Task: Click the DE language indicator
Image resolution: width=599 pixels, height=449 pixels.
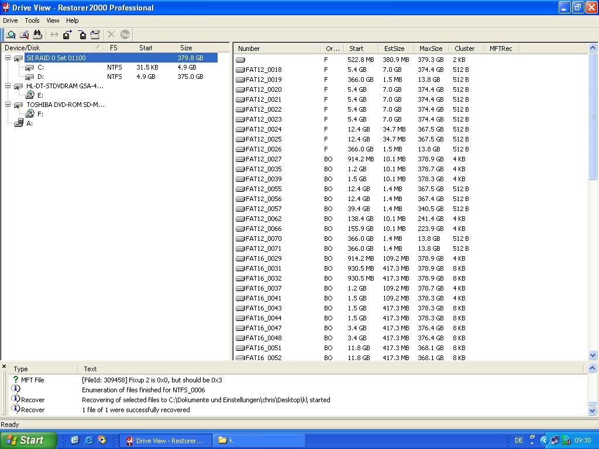Action: click(x=518, y=440)
